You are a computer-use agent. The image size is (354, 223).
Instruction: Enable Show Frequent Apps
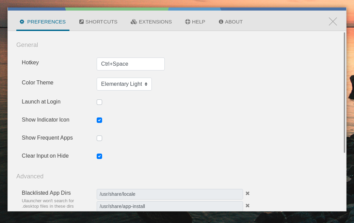coord(99,138)
